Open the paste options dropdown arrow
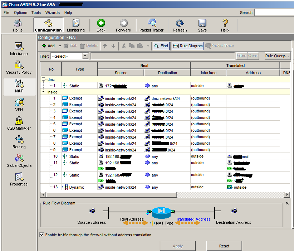 [148, 46]
